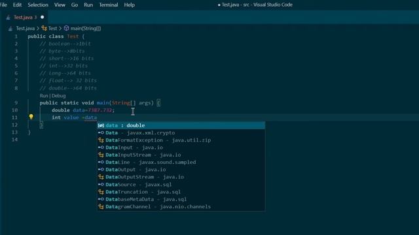Select suggestion DataInputStream
Screen dimensions: 419x235
[181, 155]
